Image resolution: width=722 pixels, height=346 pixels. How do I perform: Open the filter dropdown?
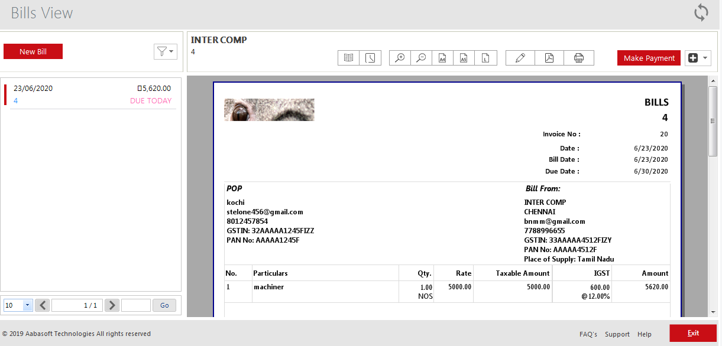pos(165,52)
